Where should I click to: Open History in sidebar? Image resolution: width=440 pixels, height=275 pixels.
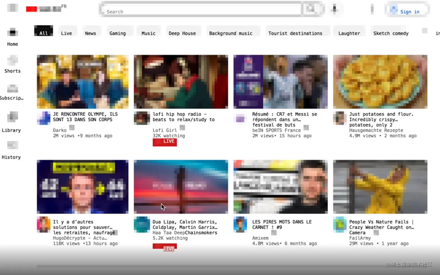[12, 150]
